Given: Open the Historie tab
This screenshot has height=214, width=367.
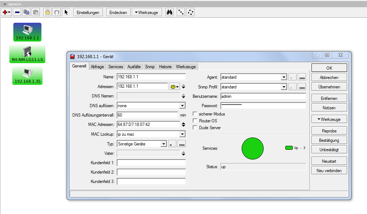Looking at the screenshot, I should coord(165,67).
